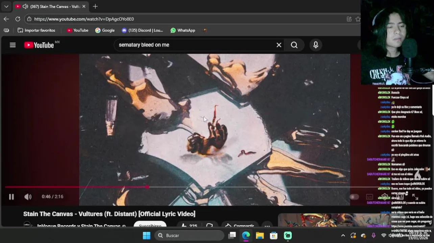View site information lock icon
This screenshot has height=243, width=434.
pyautogui.click(x=29, y=19)
